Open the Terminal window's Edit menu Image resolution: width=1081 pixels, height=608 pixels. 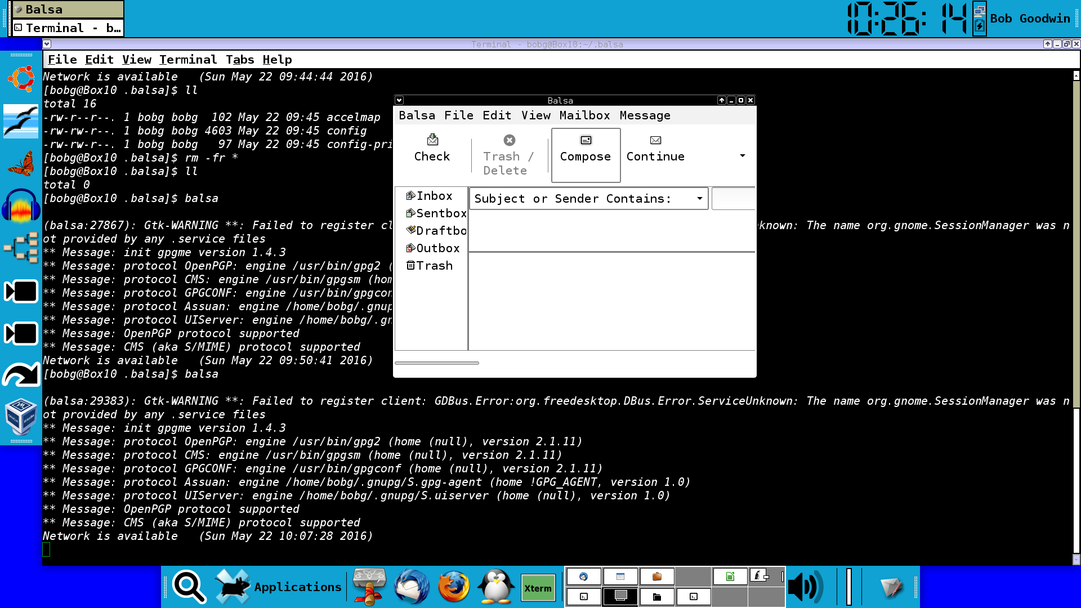(99, 60)
